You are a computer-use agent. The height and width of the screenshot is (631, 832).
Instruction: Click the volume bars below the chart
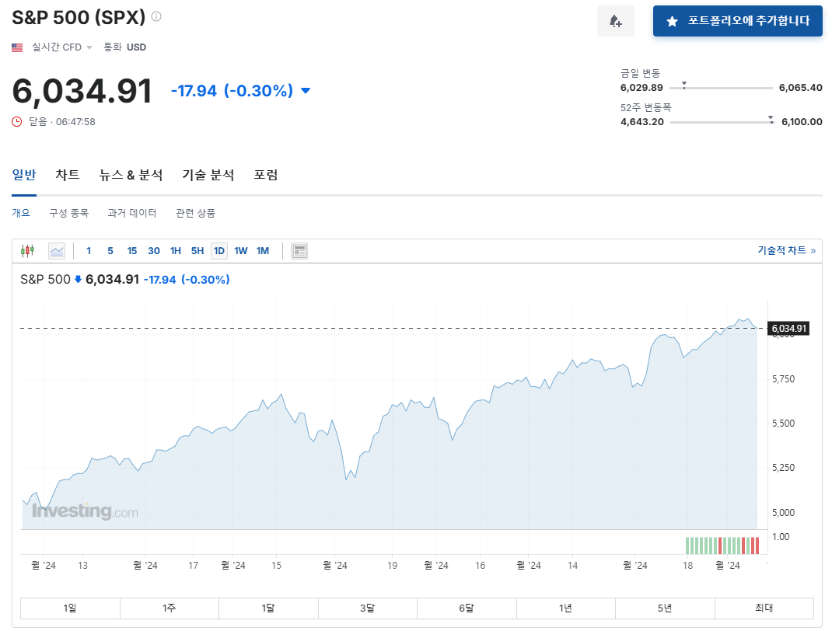[722, 546]
